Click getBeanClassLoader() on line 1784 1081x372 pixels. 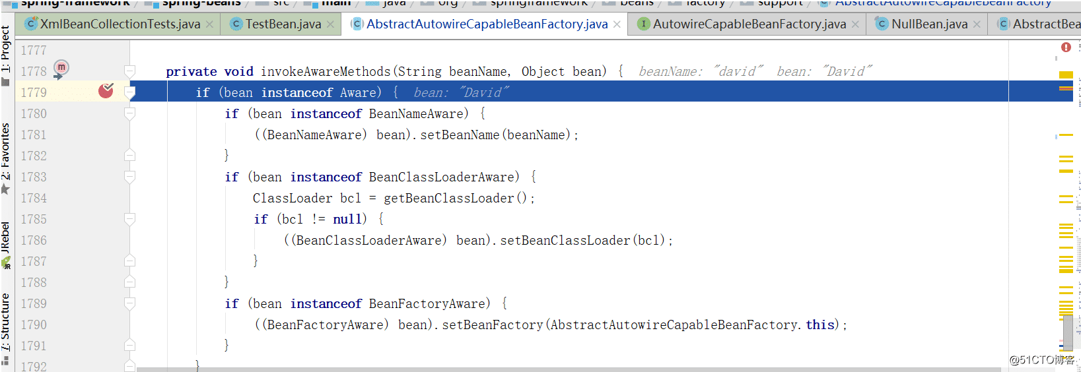coord(455,198)
